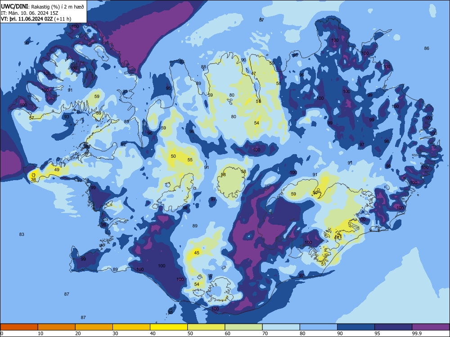The image size is (450, 337).
Task: Click the light green 60-70 legend swatch
Action: coord(243,327)
